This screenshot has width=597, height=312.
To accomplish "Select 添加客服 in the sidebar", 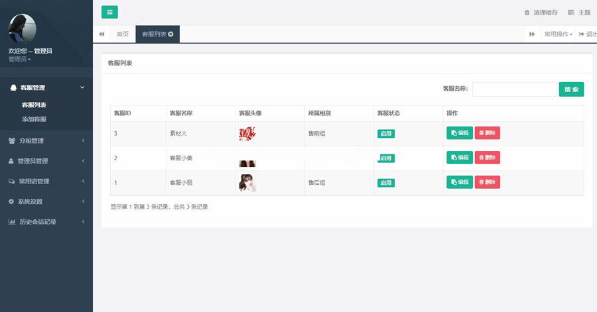I will point(34,119).
